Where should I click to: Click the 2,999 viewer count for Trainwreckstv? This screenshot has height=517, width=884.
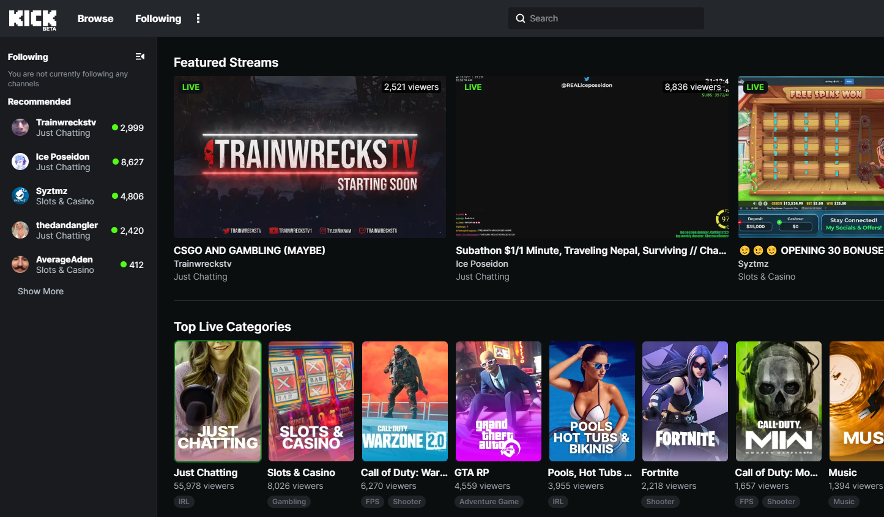point(132,128)
